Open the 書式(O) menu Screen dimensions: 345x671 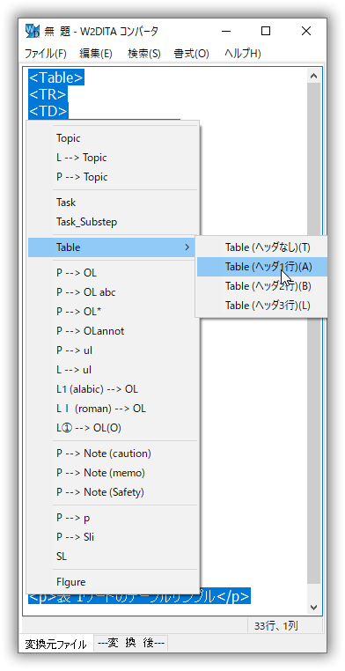pyautogui.click(x=191, y=54)
